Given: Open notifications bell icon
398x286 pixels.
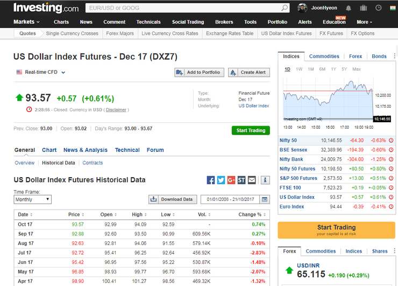Looking at the screenshot, I should coord(349,8).
